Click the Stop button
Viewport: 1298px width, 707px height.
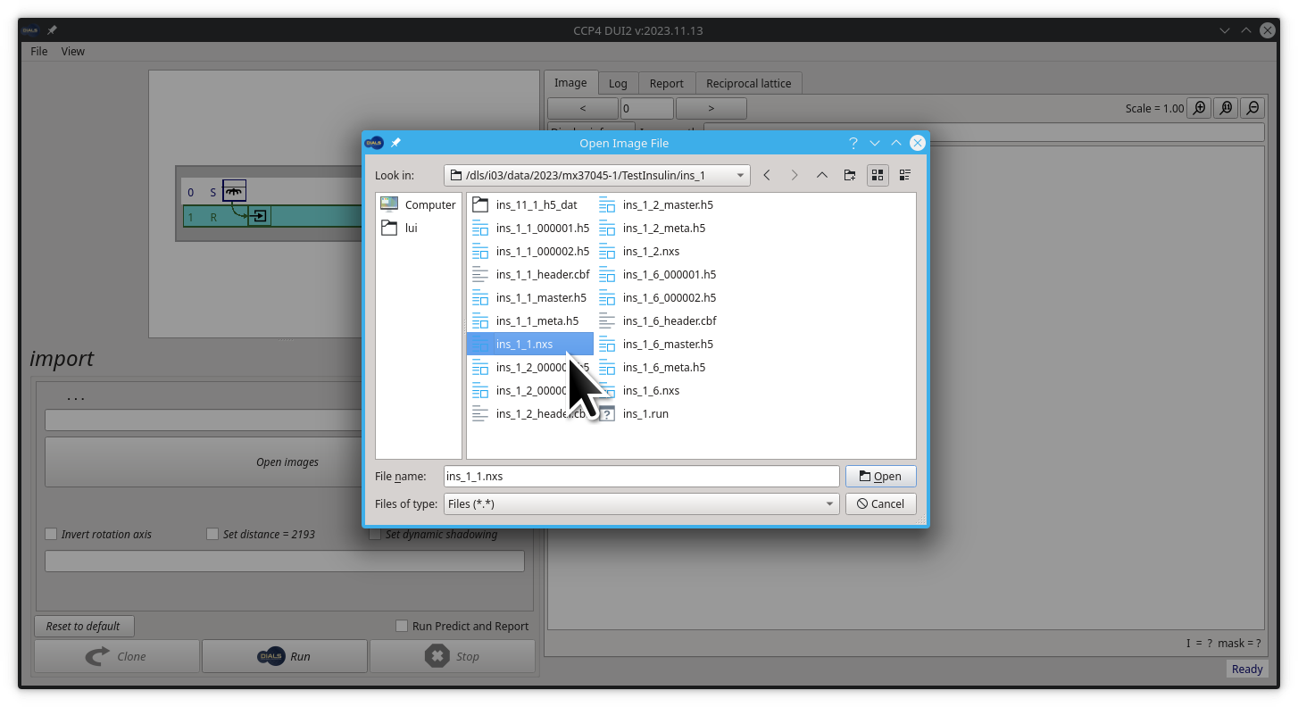click(453, 656)
